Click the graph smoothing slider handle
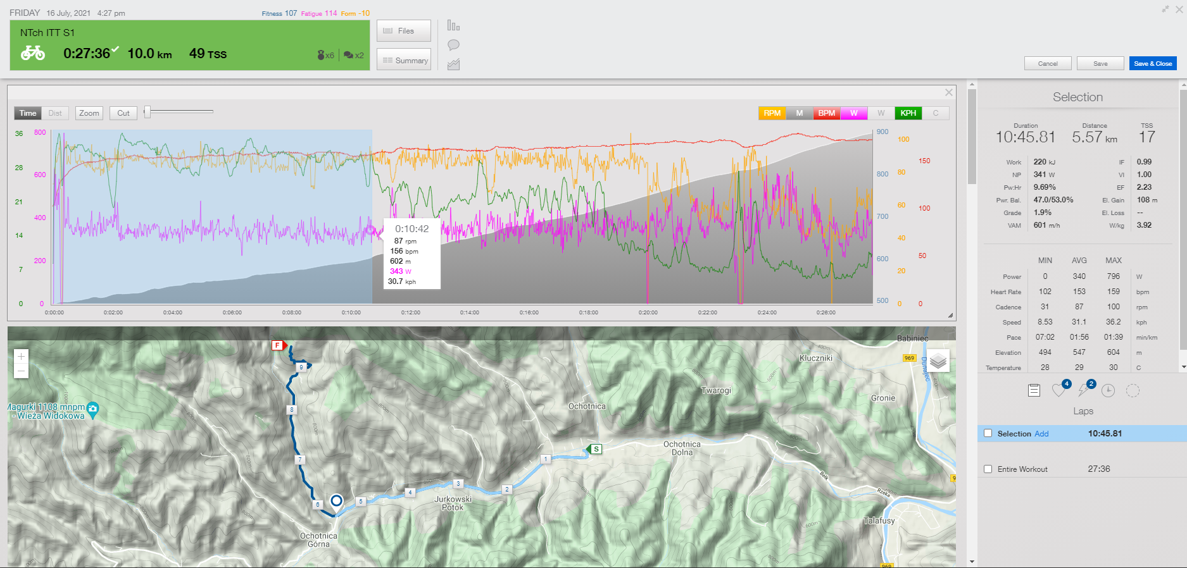Screen dimensions: 1187x568 148,112
